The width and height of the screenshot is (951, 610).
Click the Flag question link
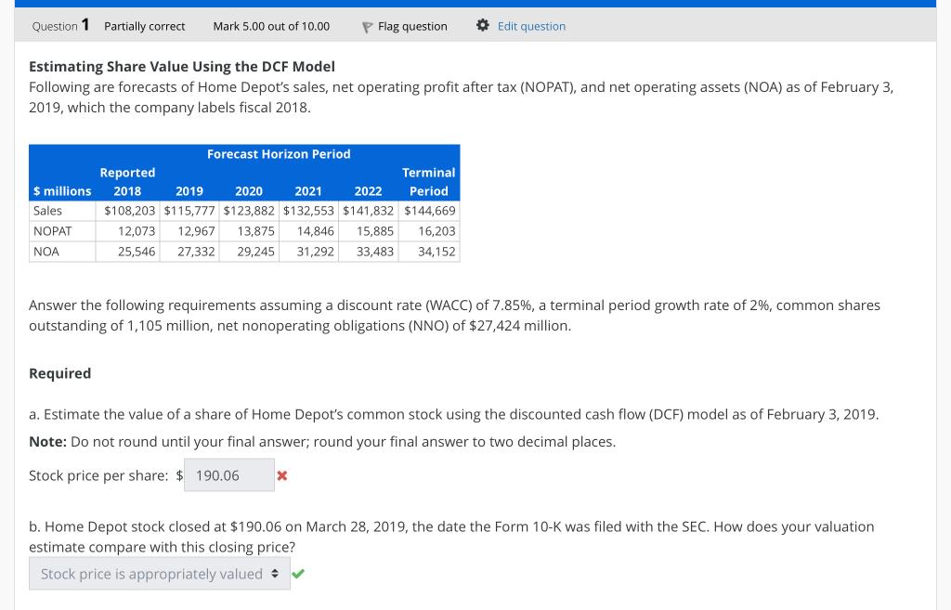coord(412,26)
